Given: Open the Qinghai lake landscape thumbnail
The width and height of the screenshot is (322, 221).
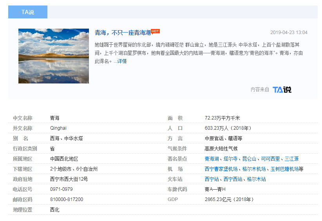Looking at the screenshot, I should [x=54, y=56].
